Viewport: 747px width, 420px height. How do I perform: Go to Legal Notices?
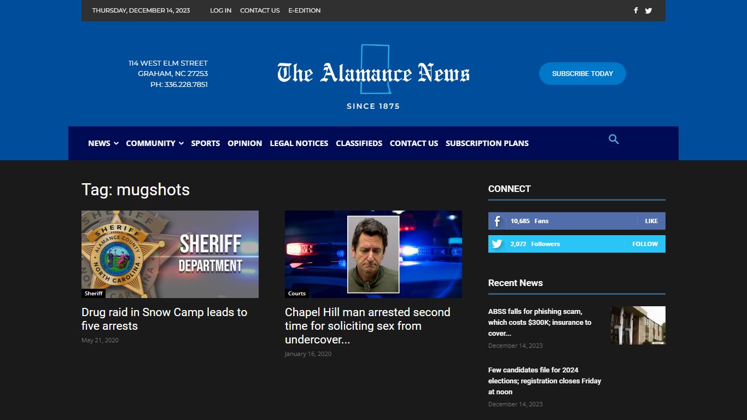tap(299, 143)
